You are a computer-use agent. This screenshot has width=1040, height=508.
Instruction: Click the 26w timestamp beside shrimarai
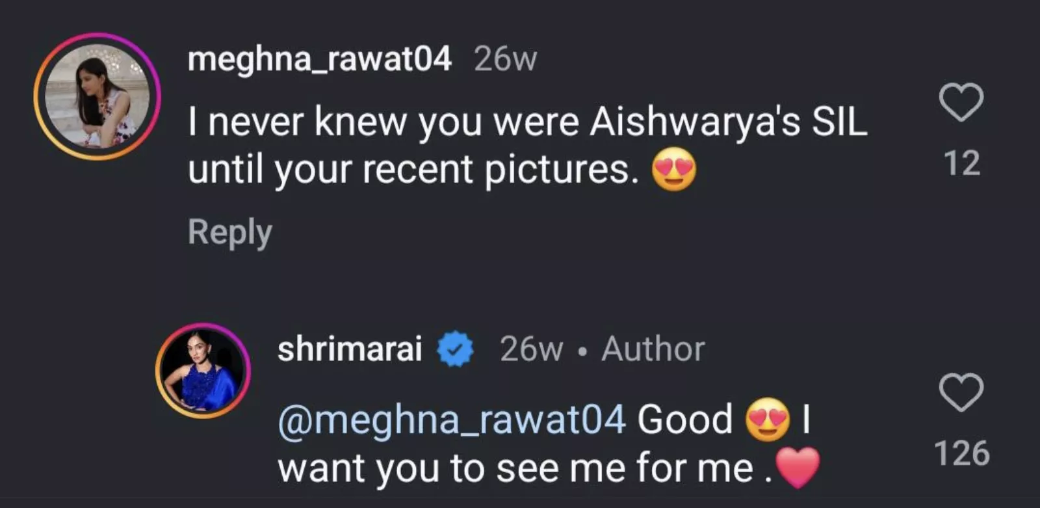[x=531, y=349]
